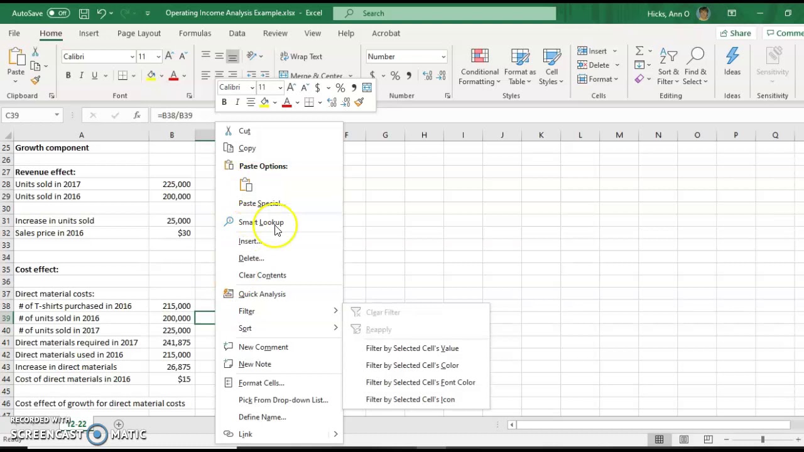Click the Conditional Formatting icon
Viewport: 804px width, 452px height.
[479, 56]
